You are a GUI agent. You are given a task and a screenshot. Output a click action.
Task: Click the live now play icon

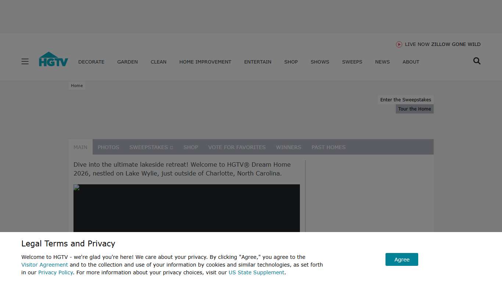[x=399, y=44]
